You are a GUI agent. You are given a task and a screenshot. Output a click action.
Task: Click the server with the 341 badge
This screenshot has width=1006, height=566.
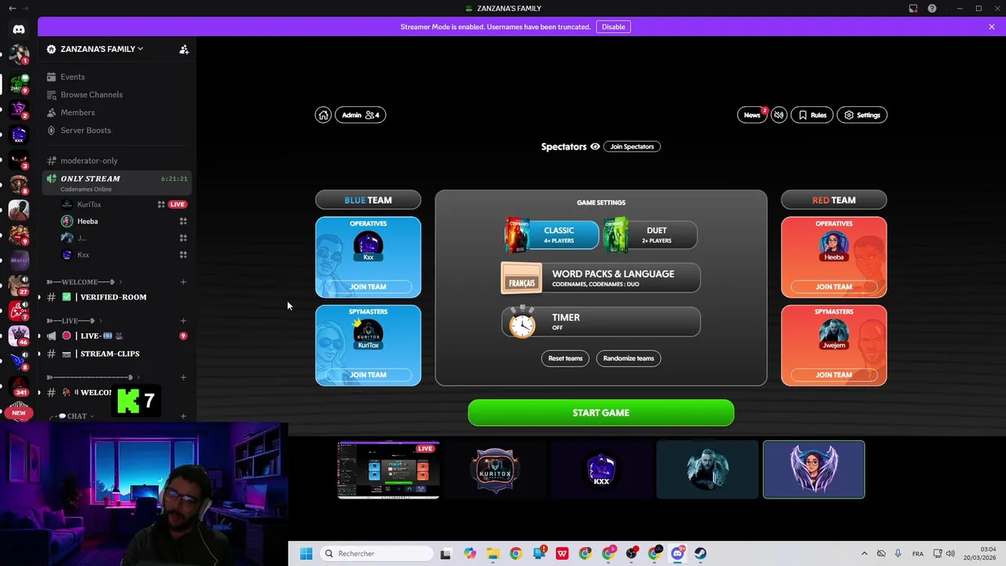click(x=19, y=386)
